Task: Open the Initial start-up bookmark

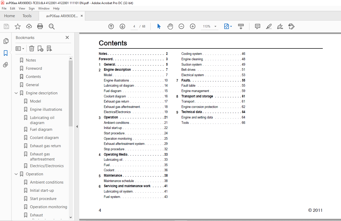Action: (42, 190)
